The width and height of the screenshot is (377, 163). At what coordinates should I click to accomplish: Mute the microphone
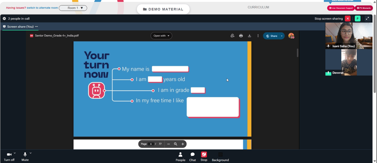pyautogui.click(x=25, y=157)
